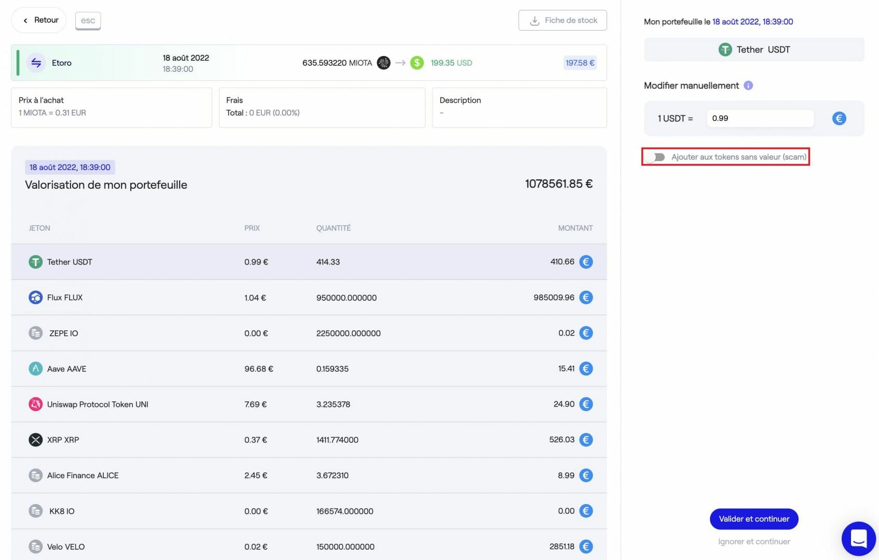The height and width of the screenshot is (560, 879).
Task: Click the info icon beside Modifier manuellement
Action: coord(748,86)
